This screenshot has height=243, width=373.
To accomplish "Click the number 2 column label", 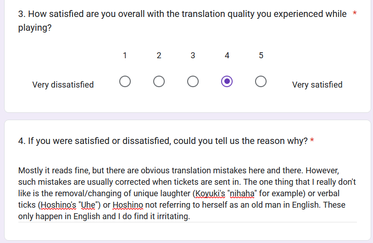I will 159,55.
